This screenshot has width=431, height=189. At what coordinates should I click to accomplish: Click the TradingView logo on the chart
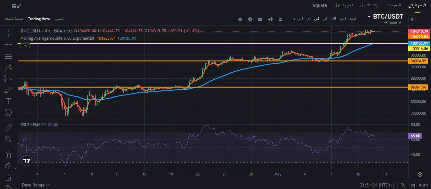[x=27, y=161]
